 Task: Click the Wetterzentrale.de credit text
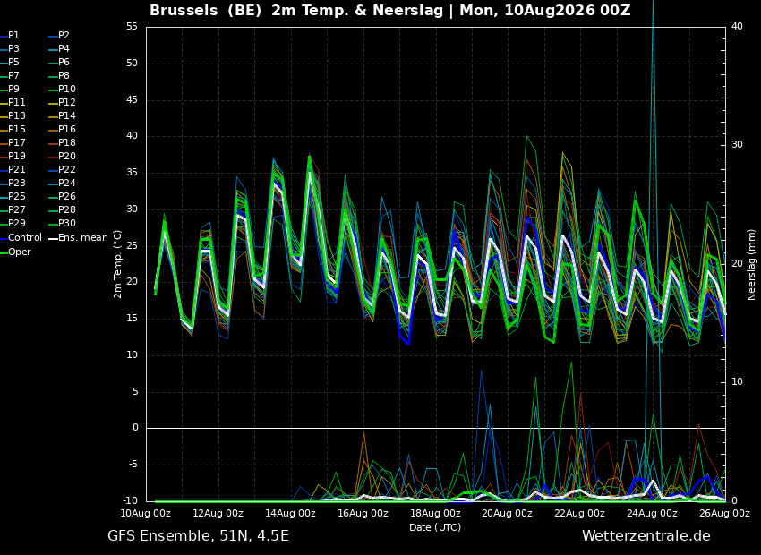click(646, 536)
